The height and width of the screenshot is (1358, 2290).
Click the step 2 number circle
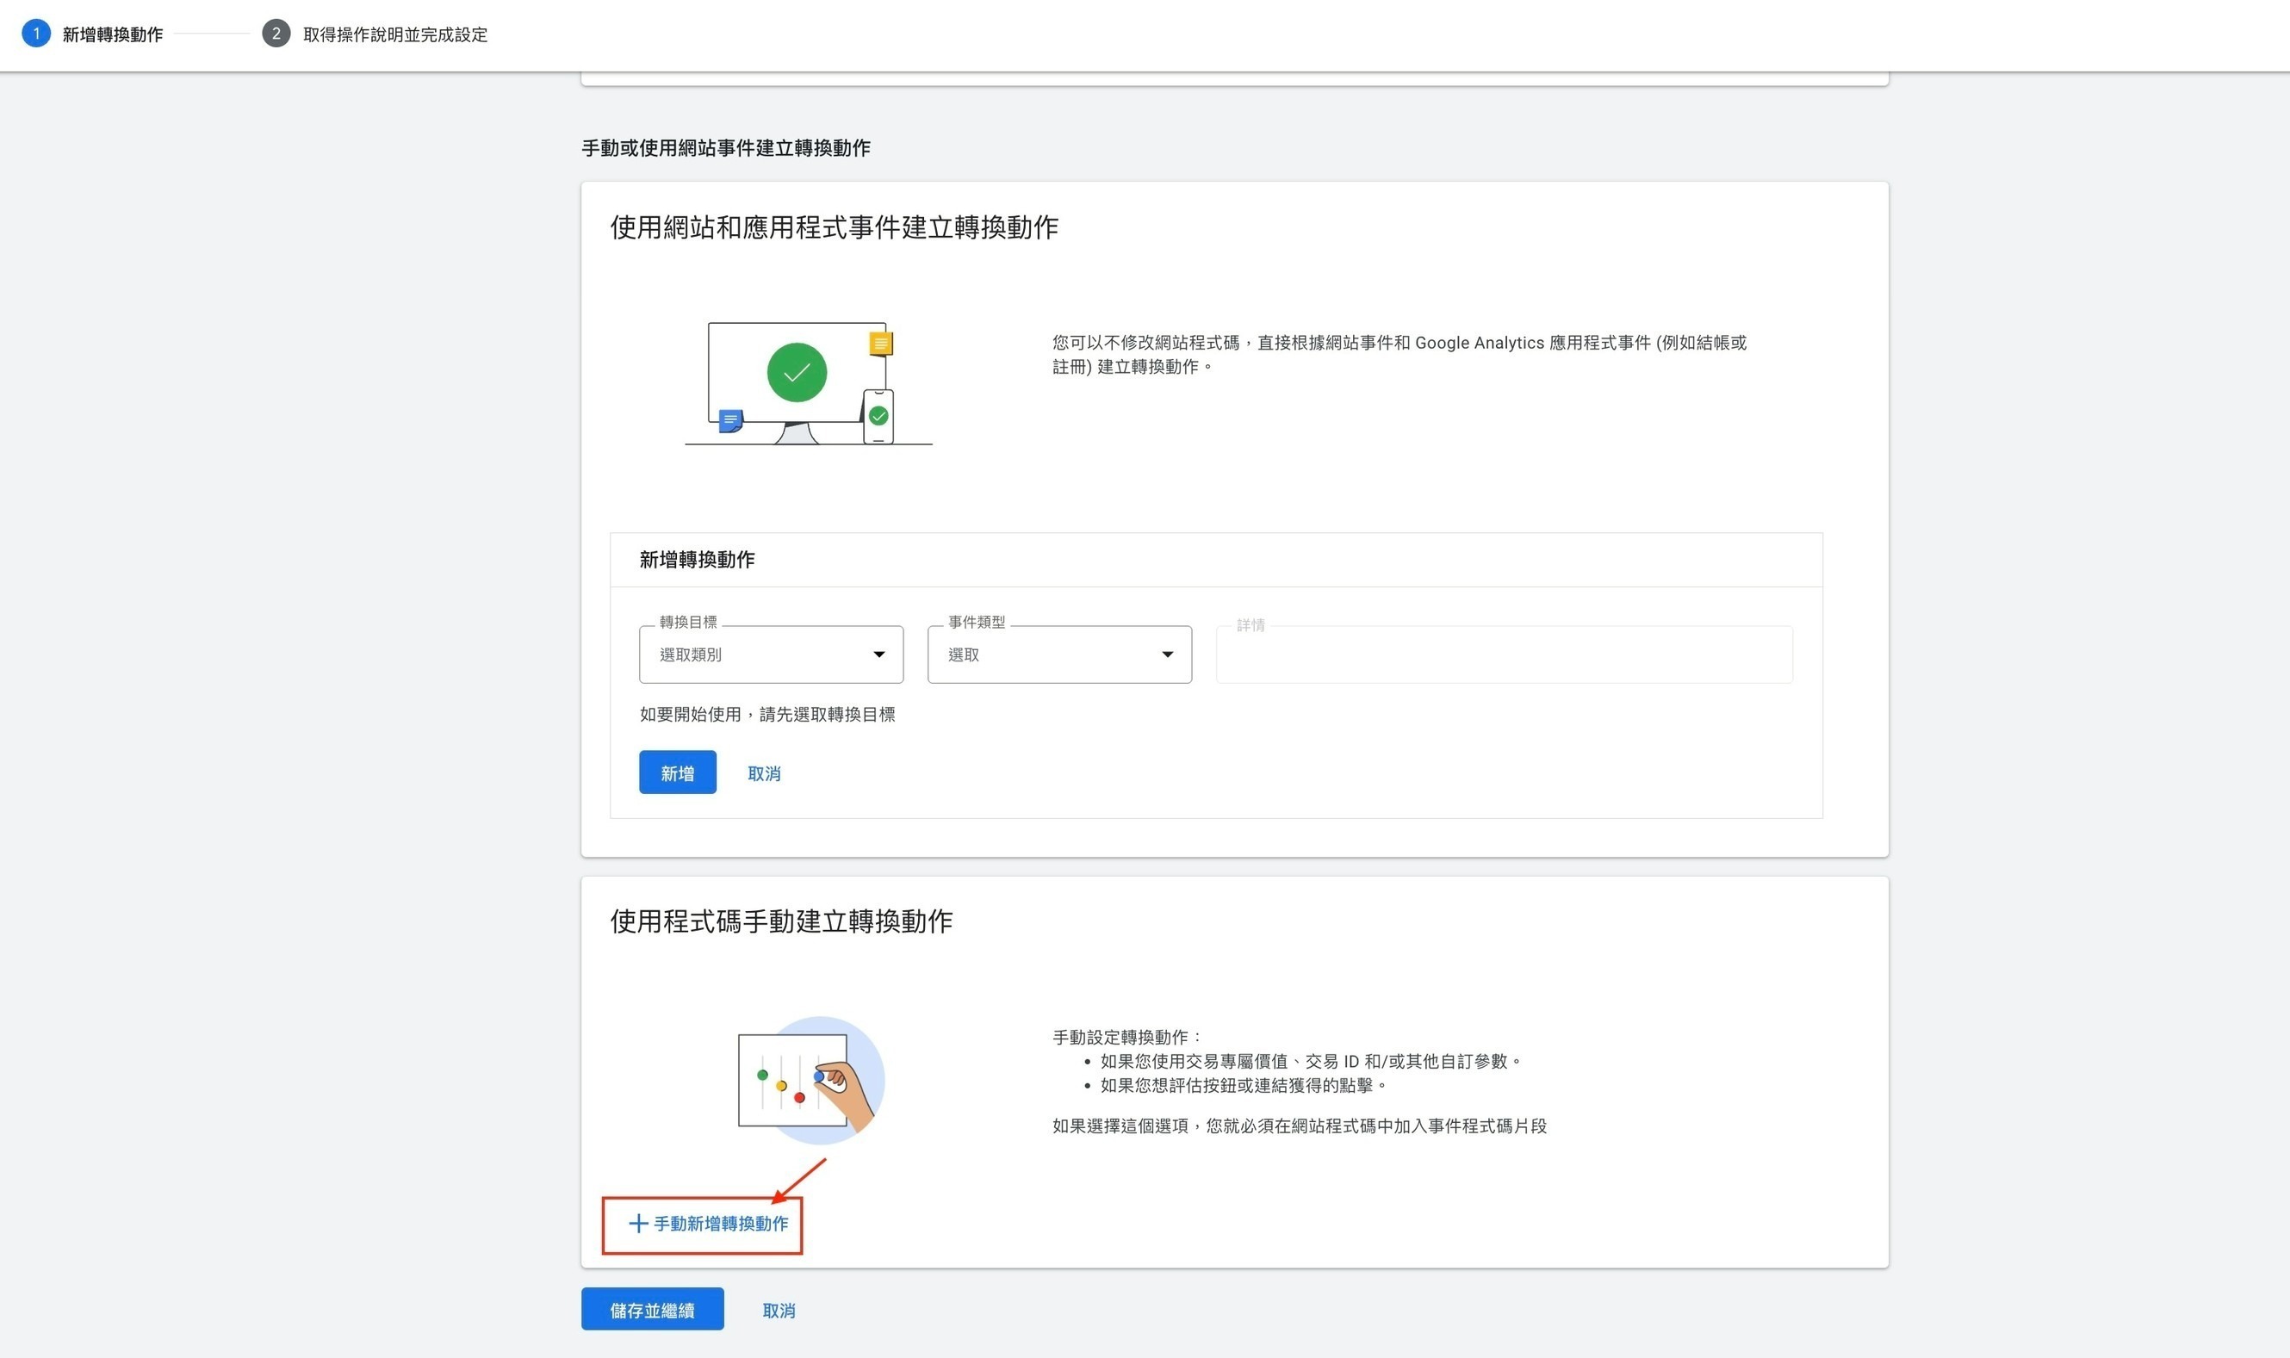[x=276, y=34]
